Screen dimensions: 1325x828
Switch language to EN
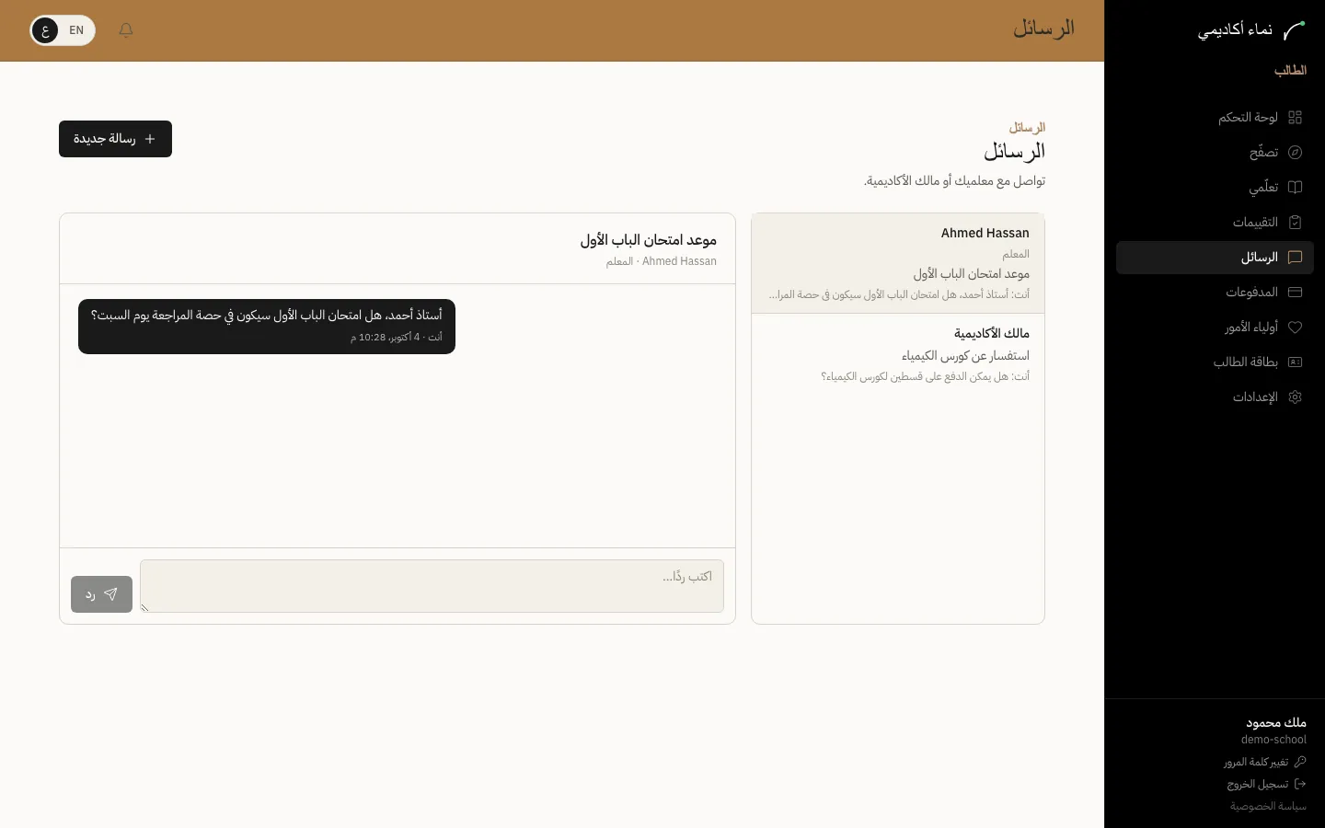pos(76,30)
